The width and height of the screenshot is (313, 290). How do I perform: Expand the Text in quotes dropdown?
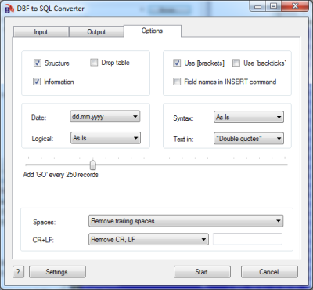tap(249, 139)
